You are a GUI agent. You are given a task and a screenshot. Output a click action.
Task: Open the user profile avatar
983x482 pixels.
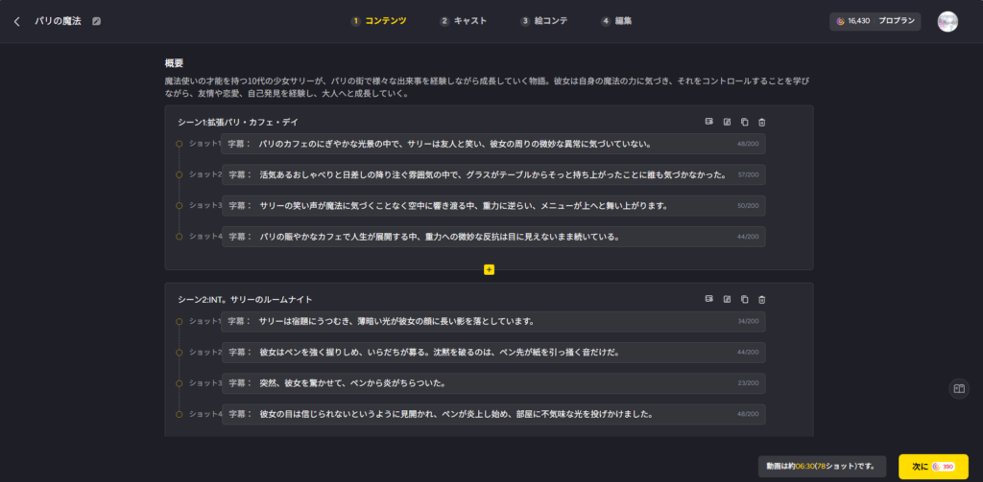(x=947, y=21)
